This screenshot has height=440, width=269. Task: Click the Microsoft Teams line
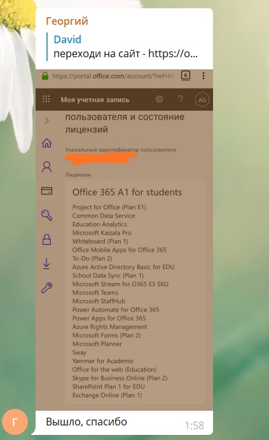click(x=95, y=292)
